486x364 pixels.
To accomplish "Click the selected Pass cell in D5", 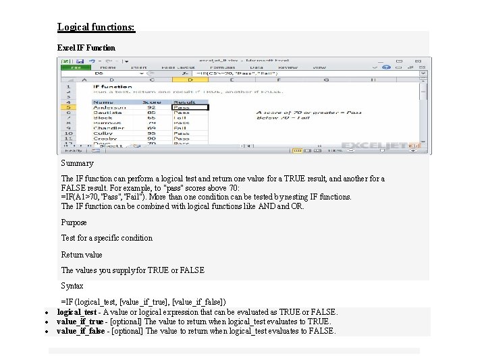I will pyautogui.click(x=190, y=107).
